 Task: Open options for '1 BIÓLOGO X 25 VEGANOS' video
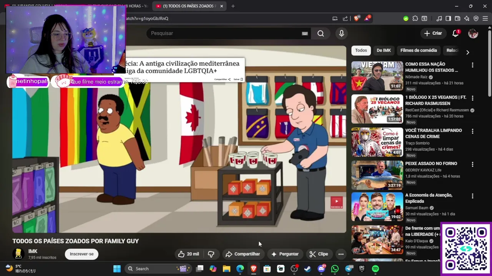472,98
